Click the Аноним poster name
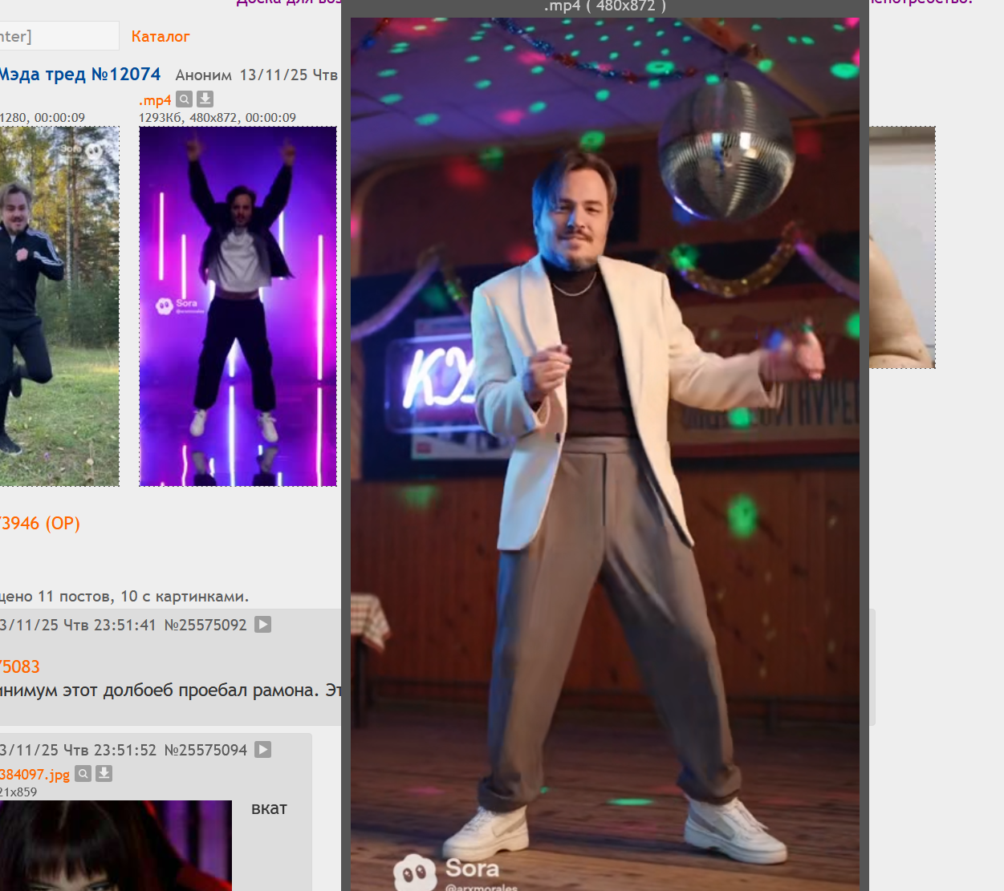The width and height of the screenshot is (1004, 891). tap(204, 75)
